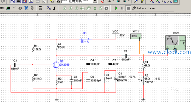
Task: Select the '1mH' value of L3
Action: (x=109, y=78)
